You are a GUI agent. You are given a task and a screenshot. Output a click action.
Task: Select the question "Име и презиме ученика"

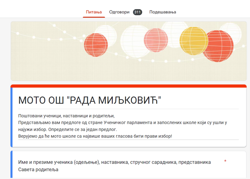[x=114, y=166]
